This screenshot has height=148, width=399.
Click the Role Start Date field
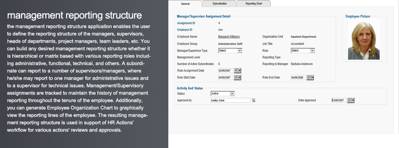(x=225, y=77)
